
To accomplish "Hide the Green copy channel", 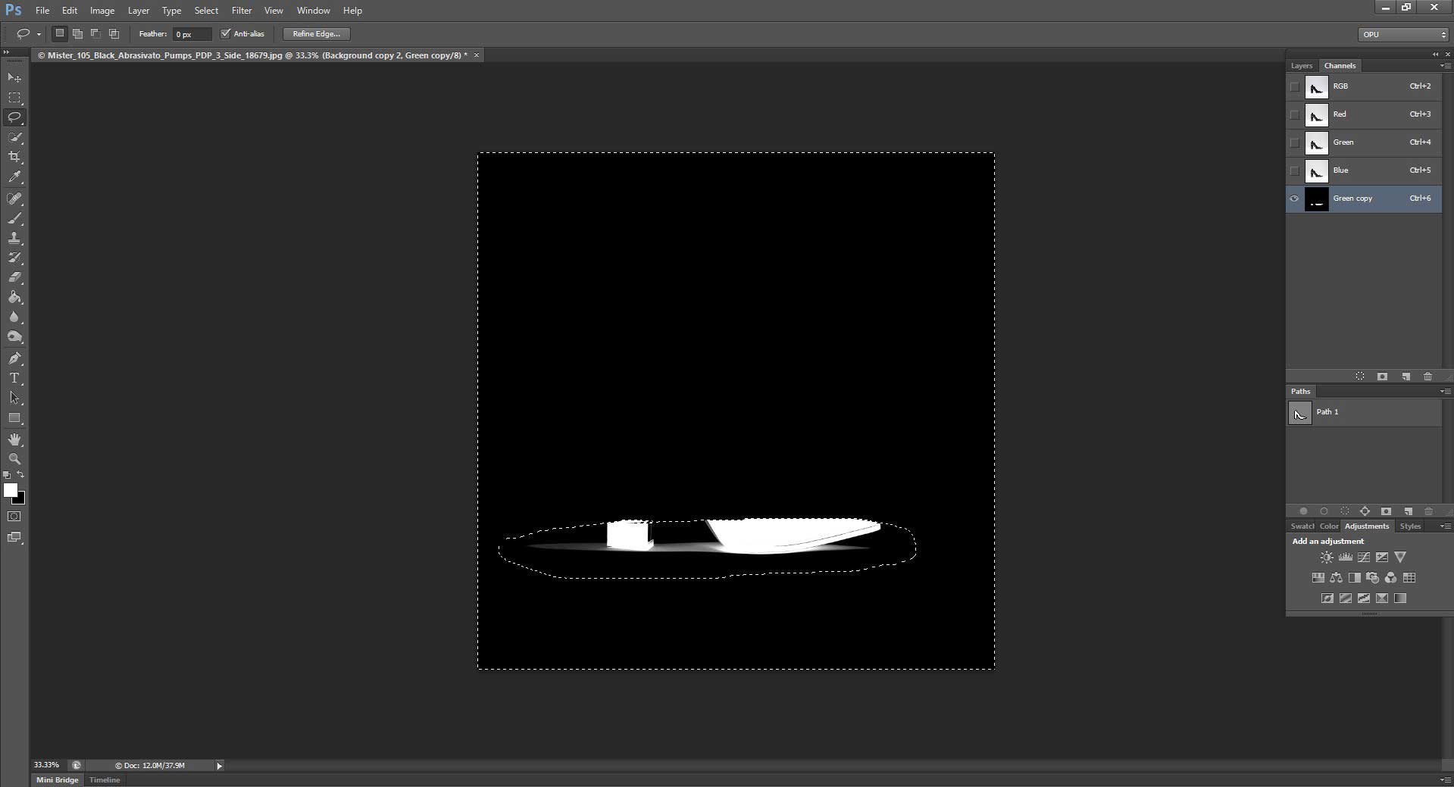I will point(1294,198).
